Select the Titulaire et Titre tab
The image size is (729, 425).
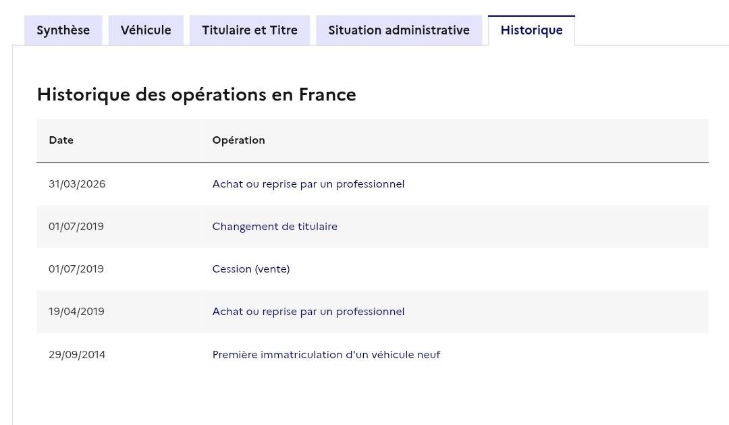(x=250, y=30)
